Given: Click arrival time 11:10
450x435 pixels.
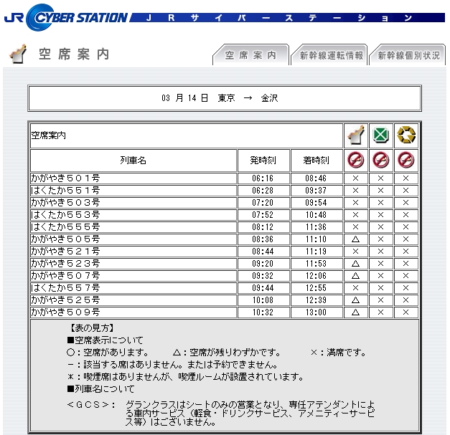Looking at the screenshot, I should pyautogui.click(x=316, y=239).
